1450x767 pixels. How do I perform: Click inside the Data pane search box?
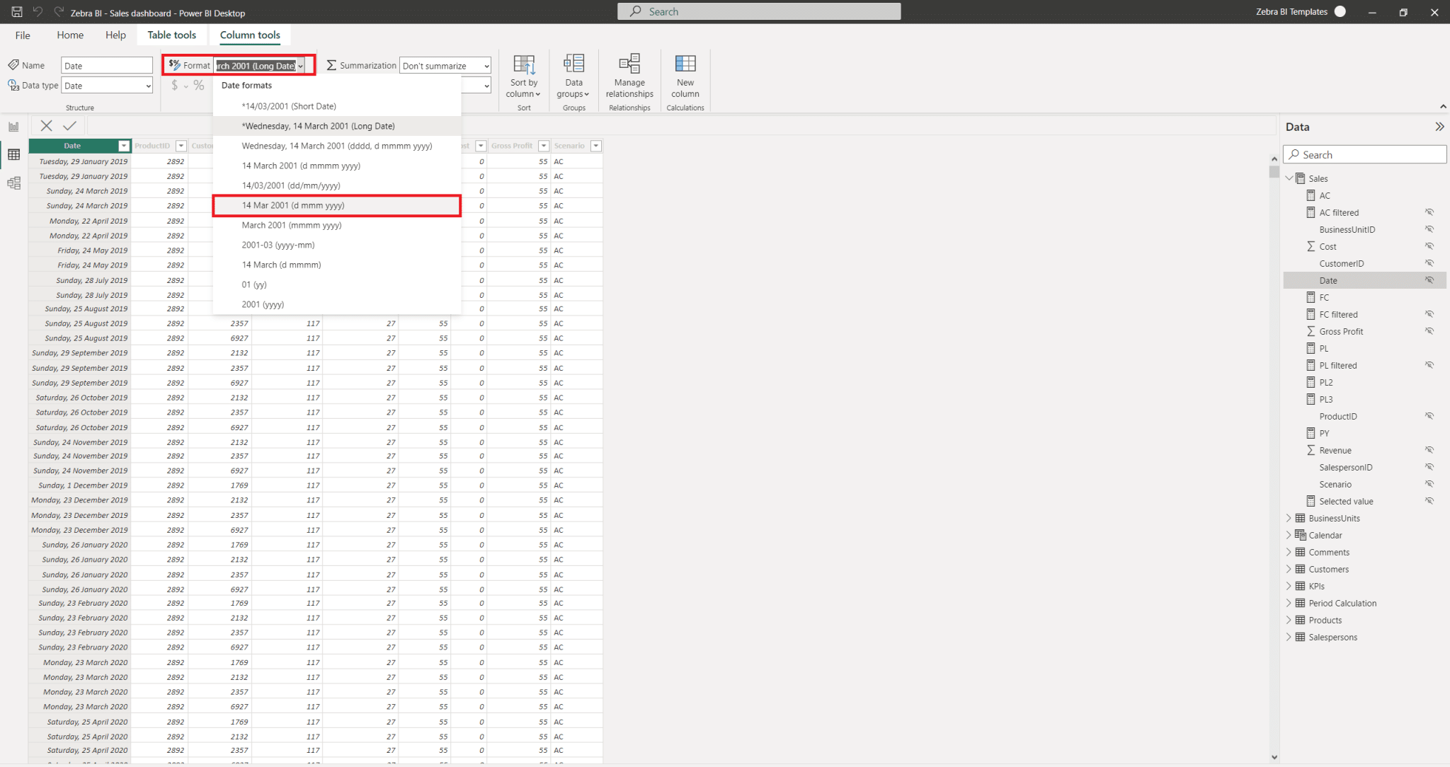click(x=1364, y=154)
